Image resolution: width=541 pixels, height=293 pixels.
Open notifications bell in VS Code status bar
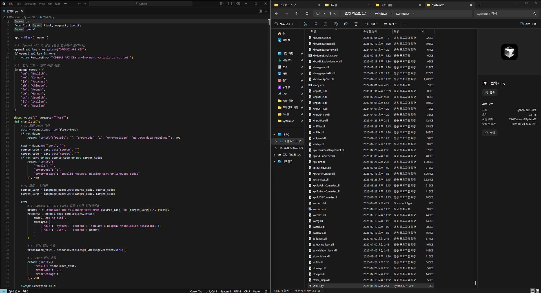pyautogui.click(x=266, y=291)
